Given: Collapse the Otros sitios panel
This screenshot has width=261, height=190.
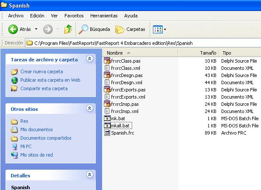Looking at the screenshot, I should click(x=89, y=109).
